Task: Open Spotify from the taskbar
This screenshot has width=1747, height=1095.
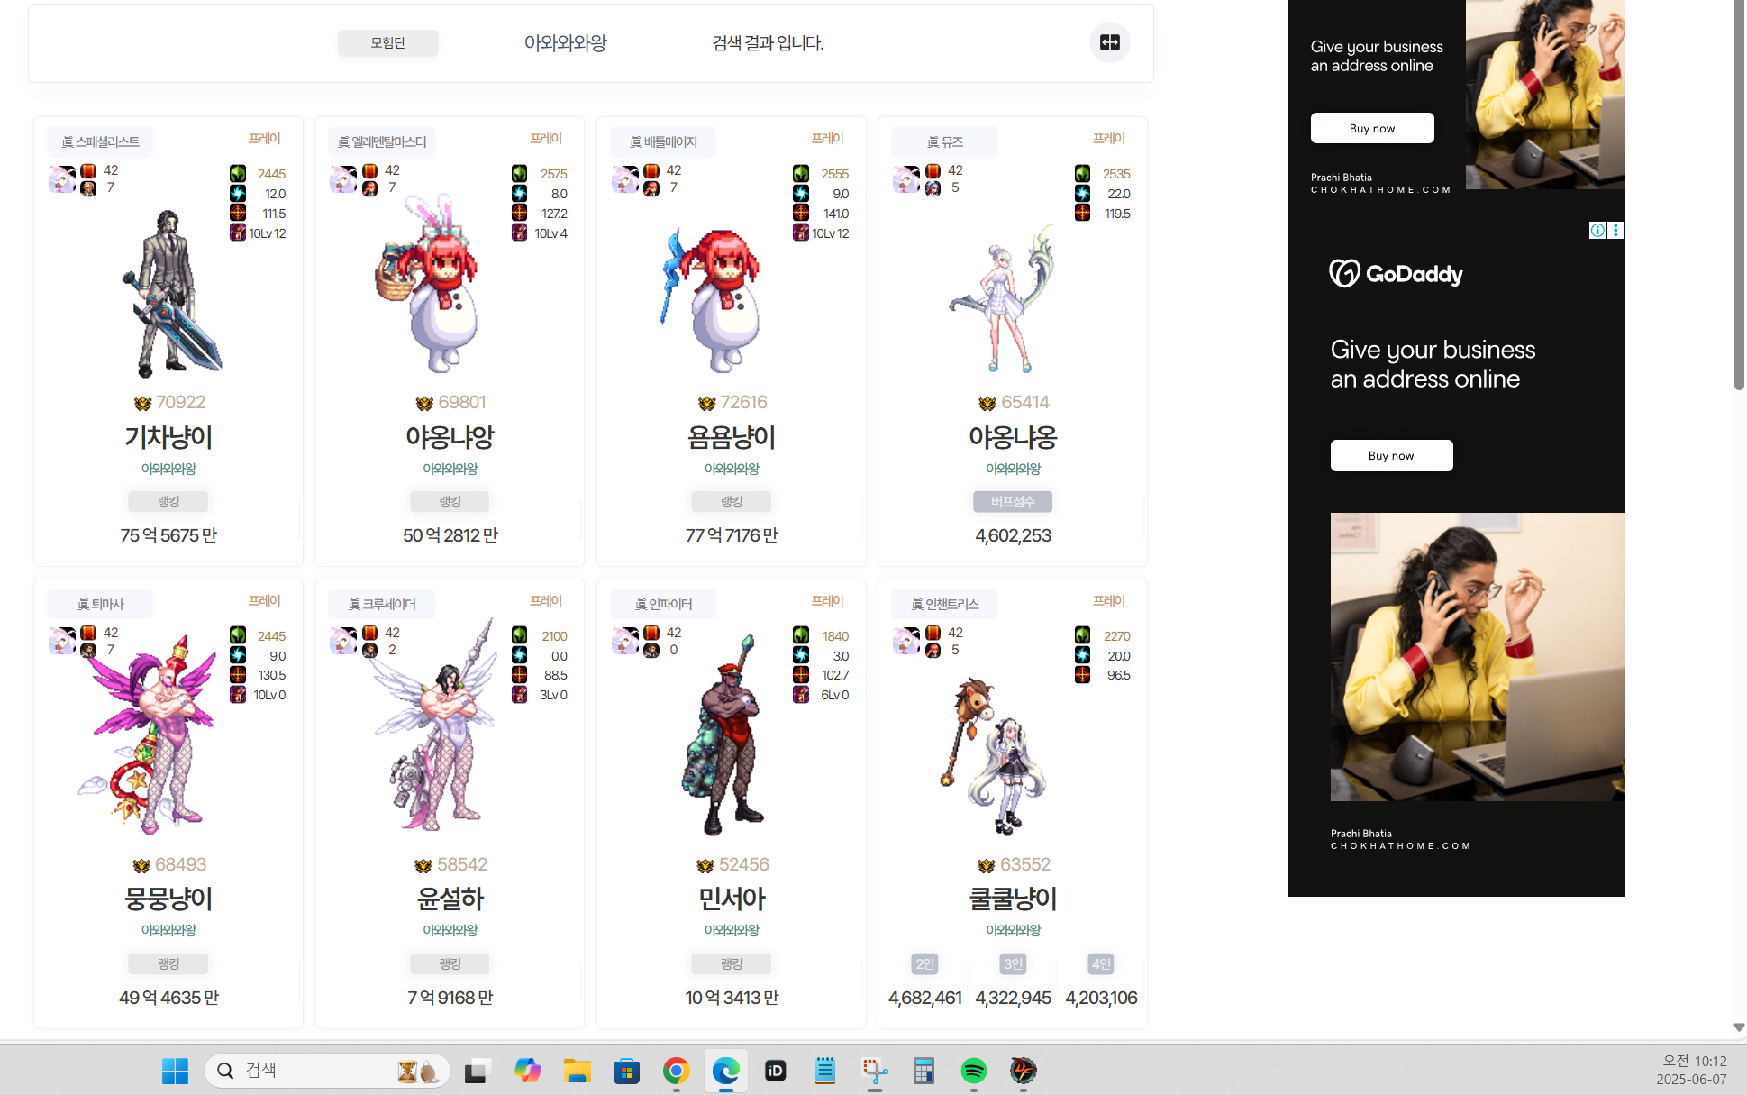Action: pyautogui.click(x=973, y=1071)
